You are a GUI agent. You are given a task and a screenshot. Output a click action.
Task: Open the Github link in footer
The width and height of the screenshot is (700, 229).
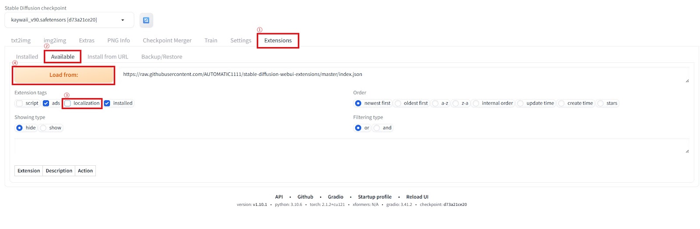tap(305, 197)
